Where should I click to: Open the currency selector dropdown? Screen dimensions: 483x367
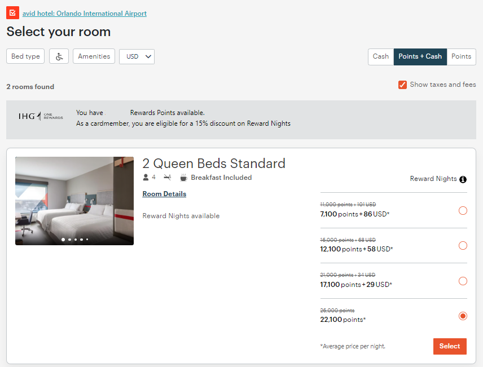(x=137, y=56)
